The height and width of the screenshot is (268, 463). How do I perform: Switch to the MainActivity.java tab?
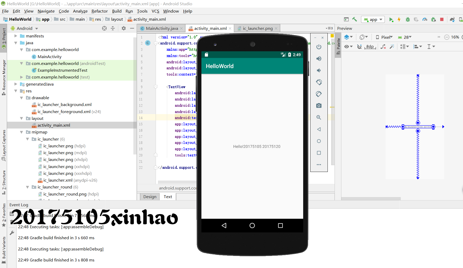click(x=161, y=28)
